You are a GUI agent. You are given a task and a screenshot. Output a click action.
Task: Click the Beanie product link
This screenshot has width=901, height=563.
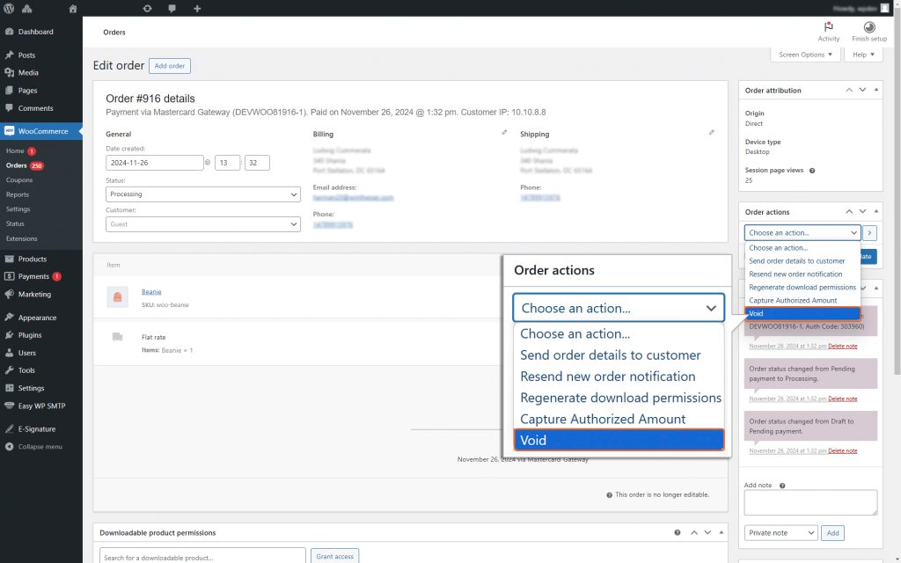pyautogui.click(x=151, y=292)
